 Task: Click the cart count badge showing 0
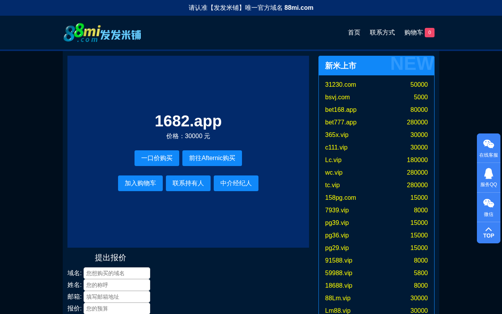(x=429, y=33)
